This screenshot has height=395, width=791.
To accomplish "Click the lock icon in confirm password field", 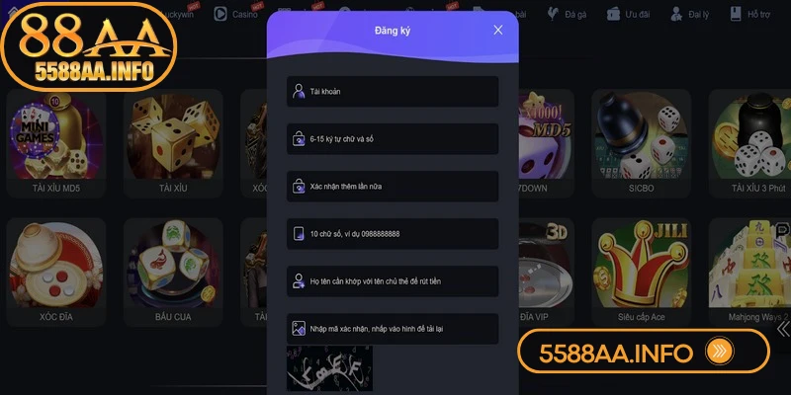I will coord(299,186).
